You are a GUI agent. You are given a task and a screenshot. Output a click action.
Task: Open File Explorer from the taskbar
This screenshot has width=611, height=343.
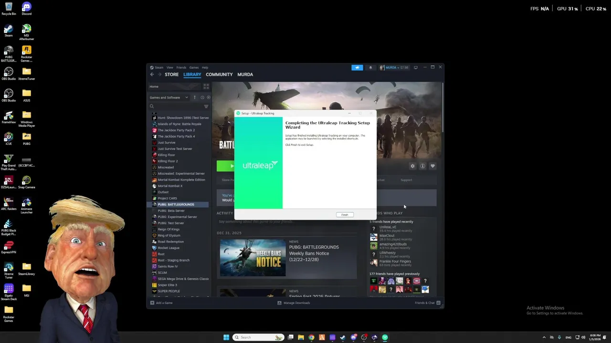point(301,337)
